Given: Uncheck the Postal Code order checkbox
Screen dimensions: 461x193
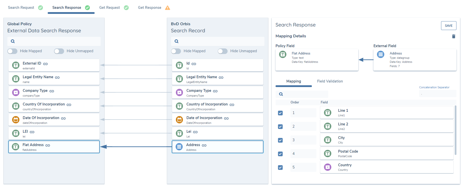Looking at the screenshot, I should click(x=280, y=154).
